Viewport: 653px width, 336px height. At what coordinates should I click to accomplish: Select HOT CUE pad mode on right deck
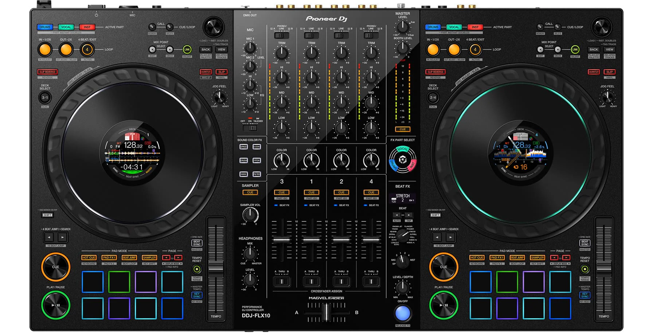pos(477,258)
